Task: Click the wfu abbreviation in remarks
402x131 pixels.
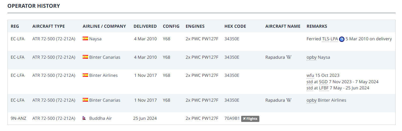Action: 310,76
